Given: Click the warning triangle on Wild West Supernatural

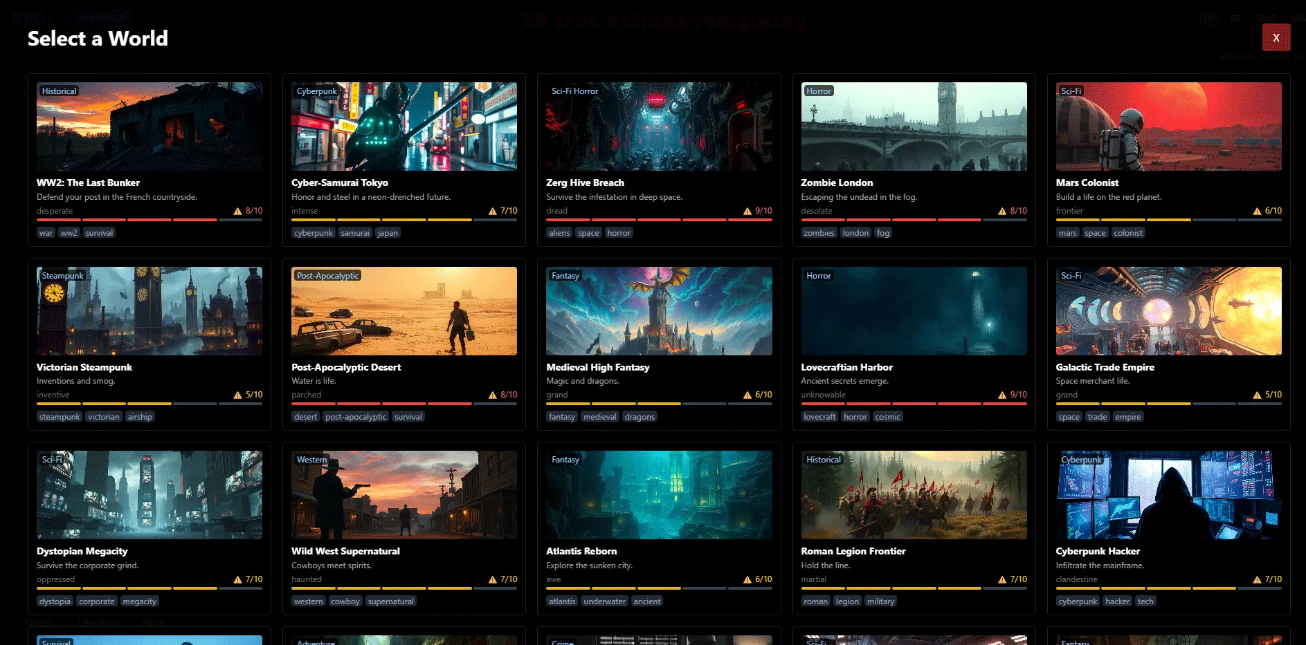Looking at the screenshot, I should pyautogui.click(x=493, y=579).
